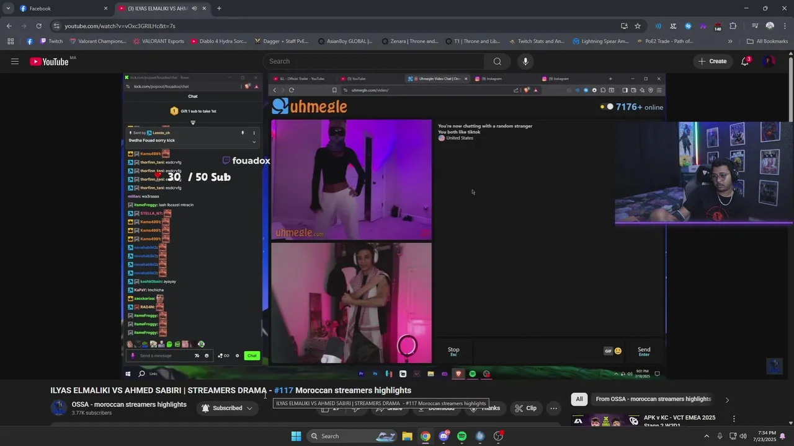Show more topic chips with the right arrow
The width and height of the screenshot is (794, 446).
tap(727, 400)
